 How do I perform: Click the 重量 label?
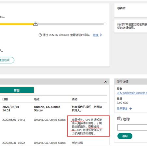tap(119, 99)
